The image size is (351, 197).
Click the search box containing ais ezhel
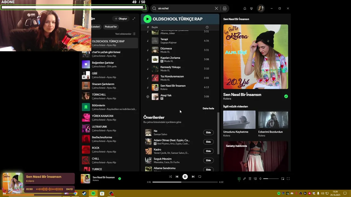pos(186,8)
